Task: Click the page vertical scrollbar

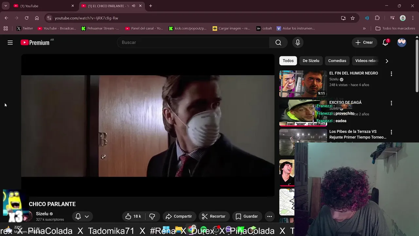Action: click(417, 66)
